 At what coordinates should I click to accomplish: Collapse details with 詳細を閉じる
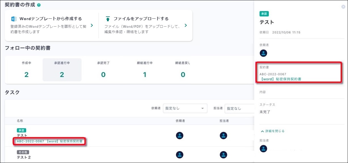[x=272, y=131]
